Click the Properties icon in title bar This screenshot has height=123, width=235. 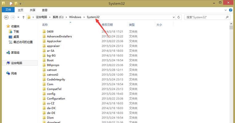pyautogui.click(x=11, y=3)
